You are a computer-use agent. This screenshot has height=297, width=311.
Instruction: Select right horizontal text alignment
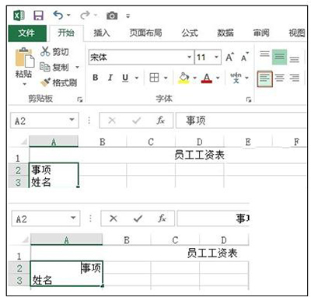(295, 78)
